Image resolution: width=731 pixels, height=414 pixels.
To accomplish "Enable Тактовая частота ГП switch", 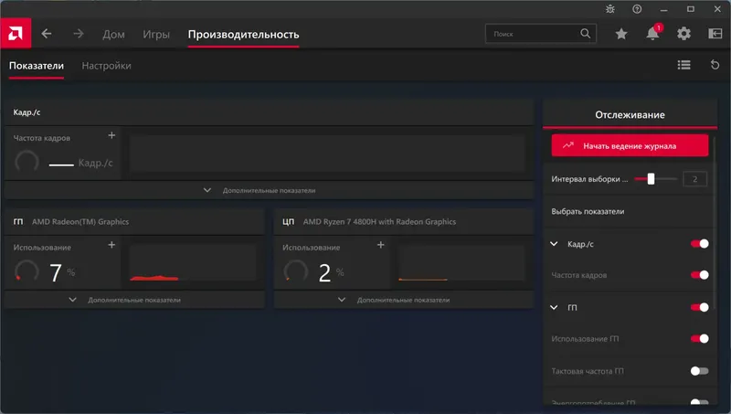I will 699,371.
